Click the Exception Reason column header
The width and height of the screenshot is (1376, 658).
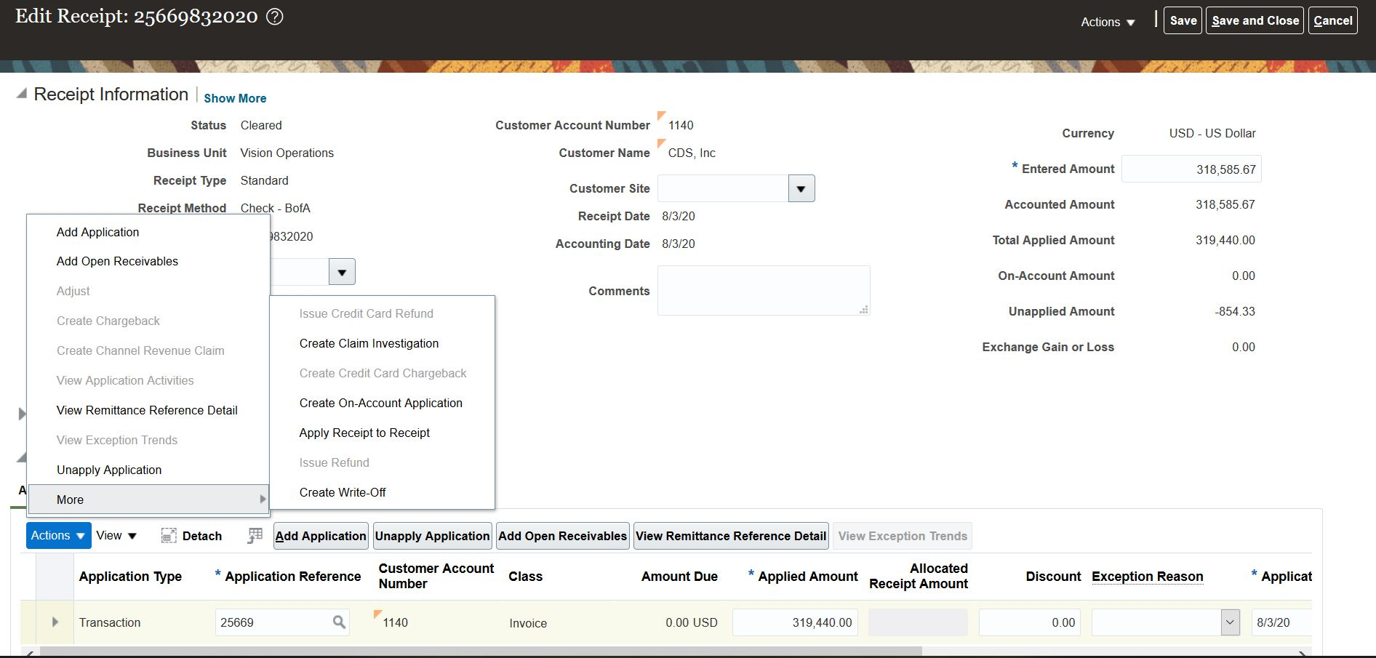[x=1147, y=577]
